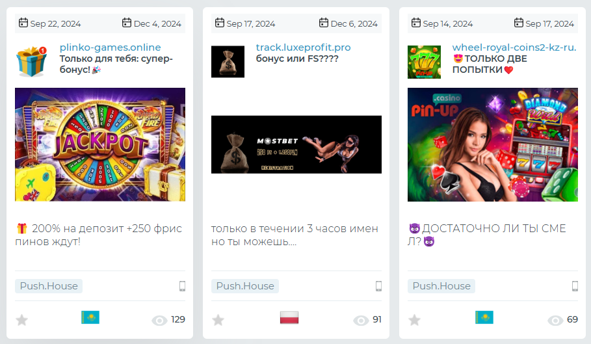
Task: Open the Mostbet black banner image
Action: (x=296, y=144)
